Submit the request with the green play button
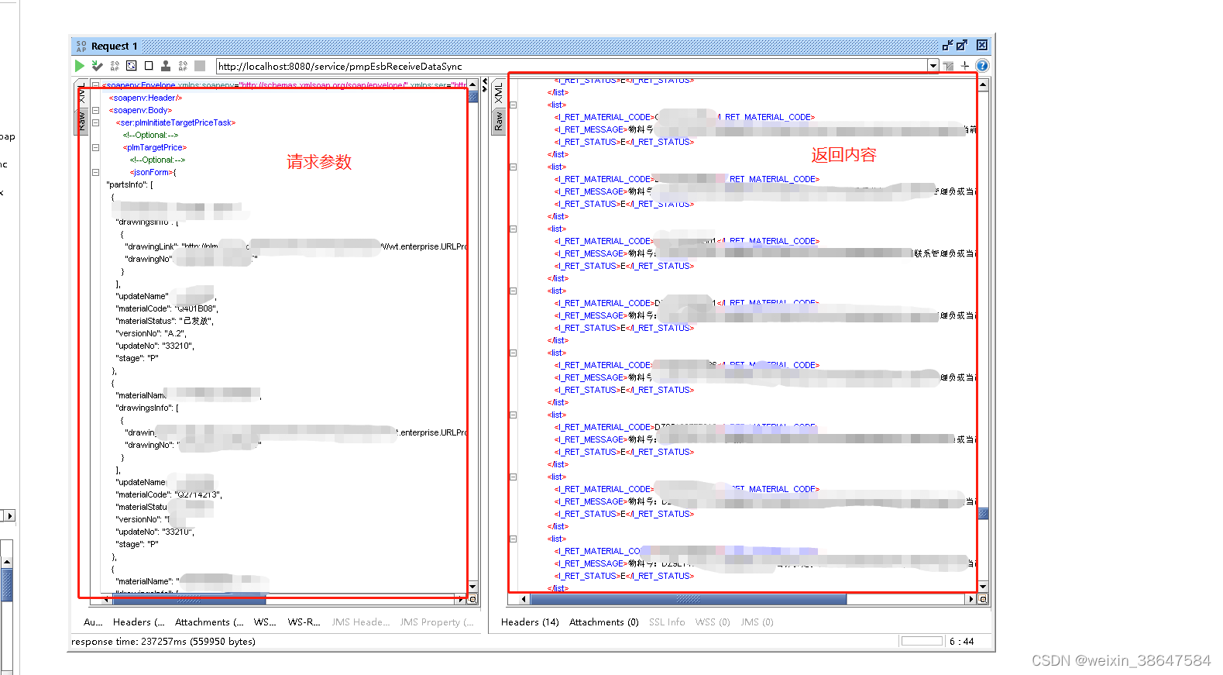This screenshot has height=675, width=1223. 79,66
